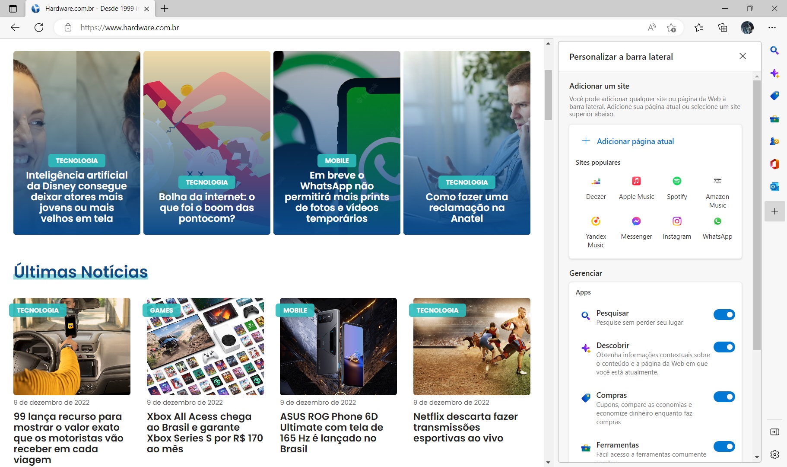The image size is (787, 467).
Task: Open the Microsoft Office sidebar icon
Action: click(774, 164)
